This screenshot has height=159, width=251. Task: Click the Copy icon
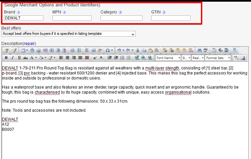(x=144, y=51)
